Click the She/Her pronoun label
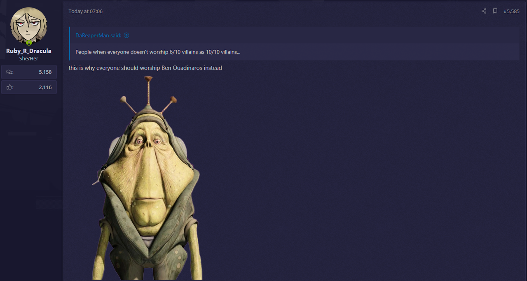Image resolution: width=527 pixels, height=281 pixels. [29, 58]
